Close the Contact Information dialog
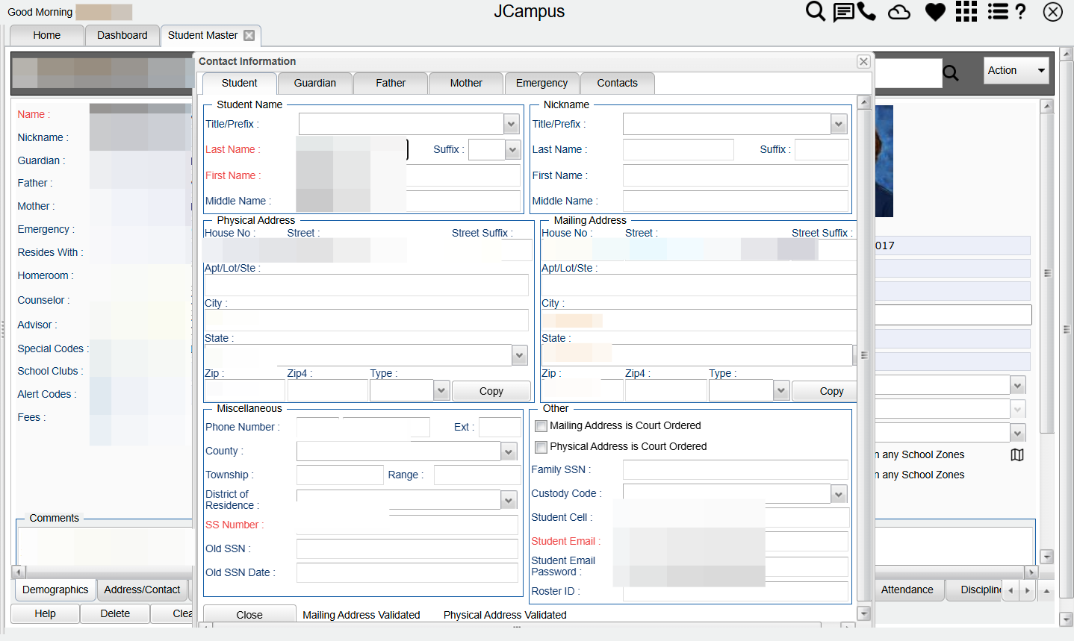Viewport: 1074px width, 641px height. pos(863,62)
